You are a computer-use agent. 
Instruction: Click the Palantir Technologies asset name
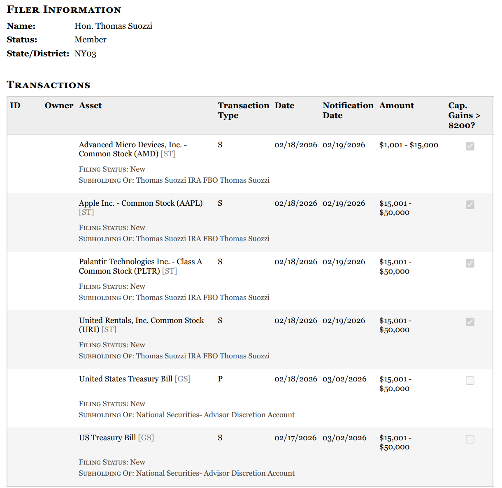140,266
